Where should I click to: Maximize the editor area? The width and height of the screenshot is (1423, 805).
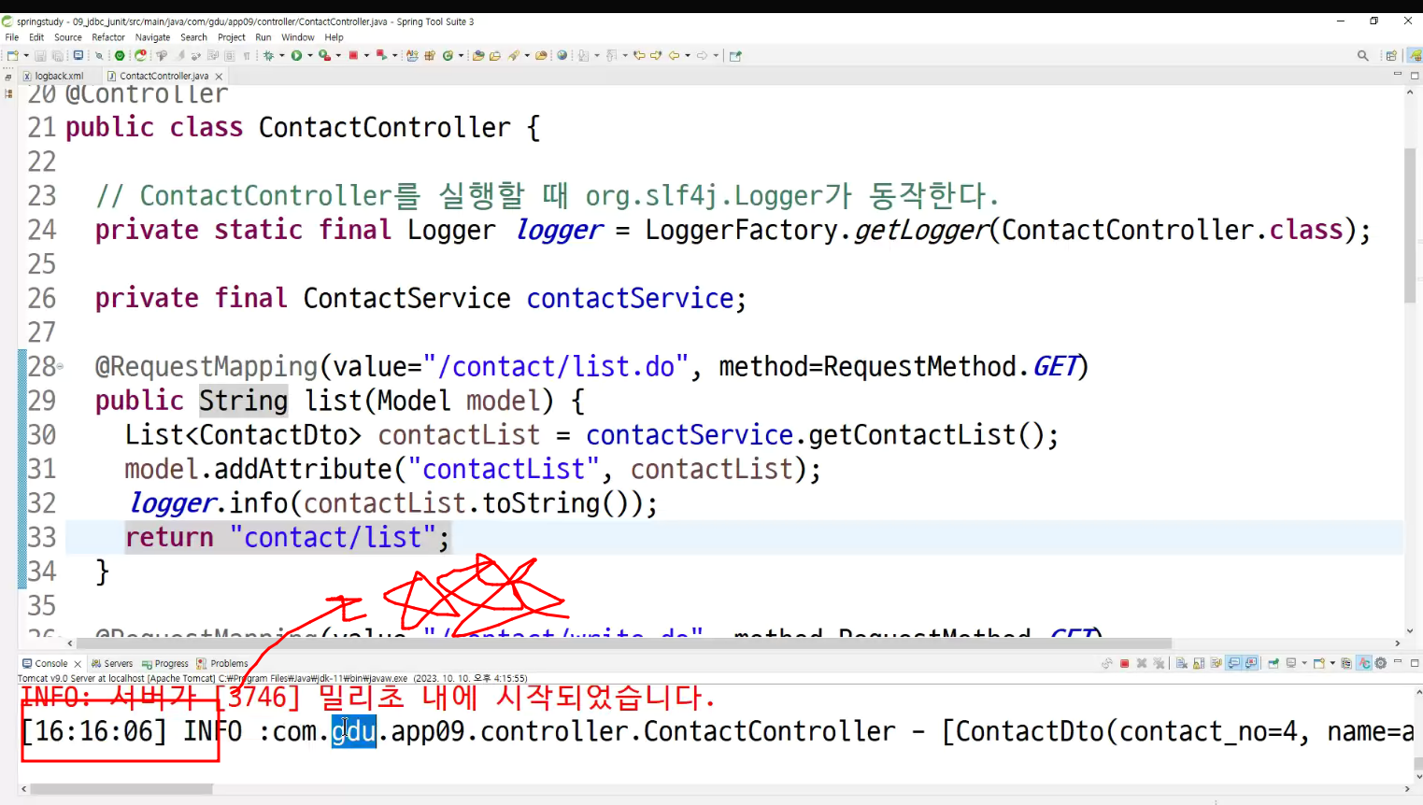coord(1415,75)
